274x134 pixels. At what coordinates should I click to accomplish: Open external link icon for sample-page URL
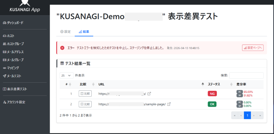(x=169, y=104)
